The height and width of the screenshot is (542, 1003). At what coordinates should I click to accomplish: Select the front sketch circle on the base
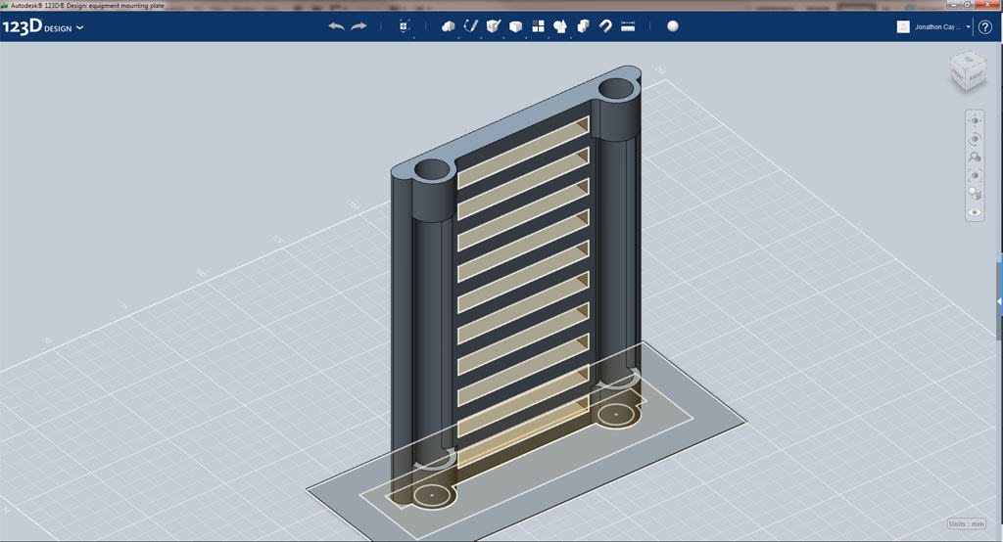432,495
